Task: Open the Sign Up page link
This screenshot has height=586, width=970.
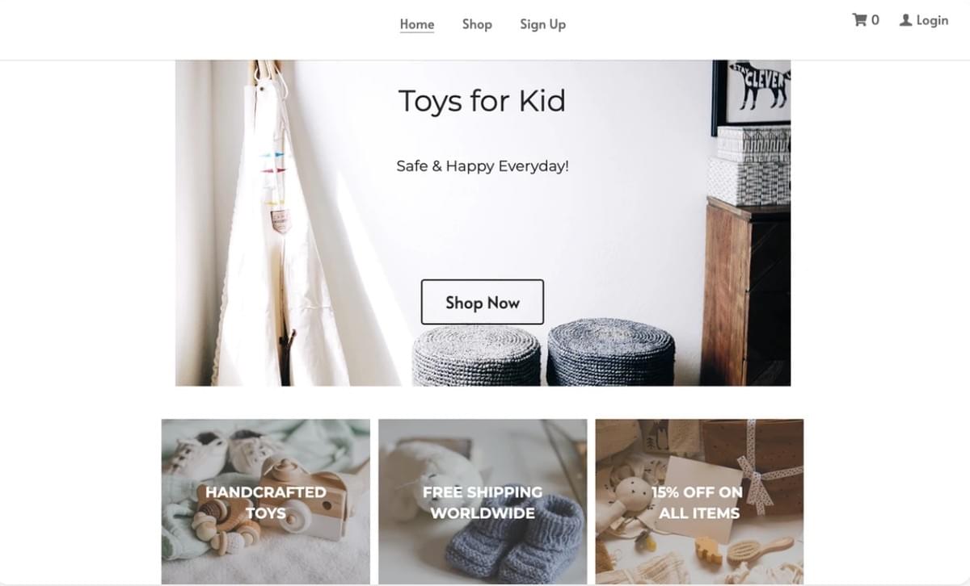Action: pos(542,24)
